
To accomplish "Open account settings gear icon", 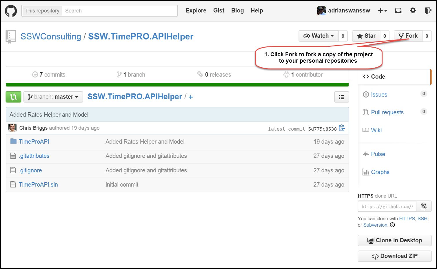I will tap(413, 10).
